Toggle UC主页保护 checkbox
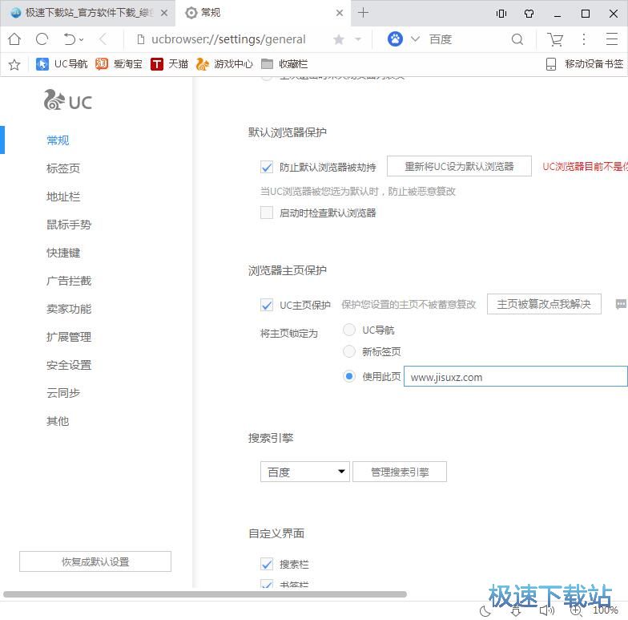Viewport: 628px width, 620px height. pos(267,305)
